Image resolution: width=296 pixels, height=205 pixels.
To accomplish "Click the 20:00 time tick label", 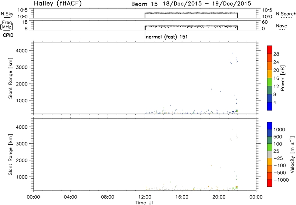I will pyautogui.click(x=219, y=197).
